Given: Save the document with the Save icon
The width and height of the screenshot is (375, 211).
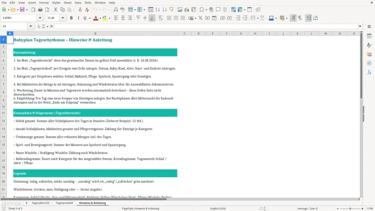Looking at the screenshot, I should point(22,10).
